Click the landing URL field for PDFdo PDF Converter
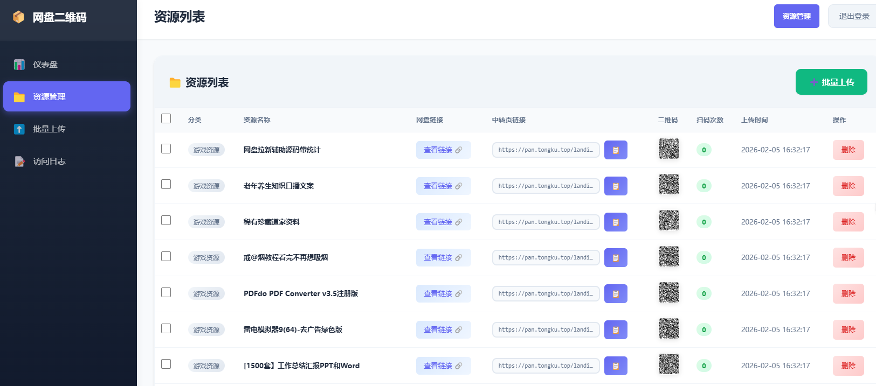The image size is (876, 386). [546, 293]
